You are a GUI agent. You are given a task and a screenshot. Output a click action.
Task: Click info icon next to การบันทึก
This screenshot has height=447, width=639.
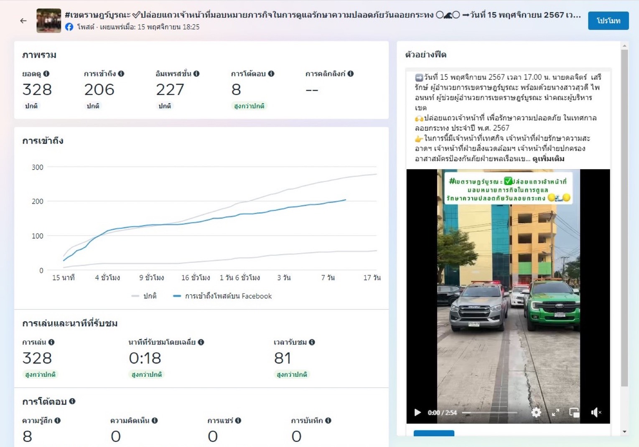(x=328, y=421)
